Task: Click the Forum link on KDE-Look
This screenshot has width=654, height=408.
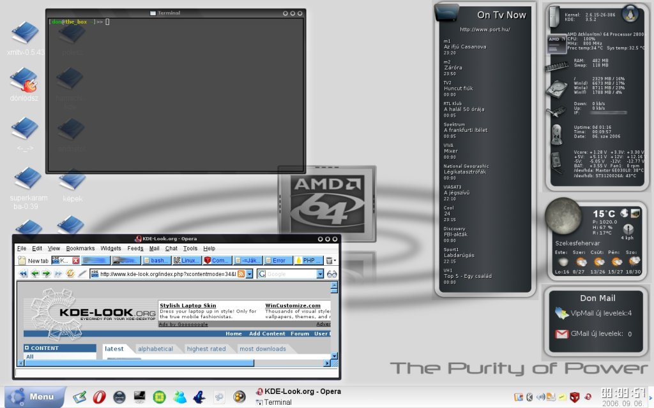Action: tap(300, 333)
